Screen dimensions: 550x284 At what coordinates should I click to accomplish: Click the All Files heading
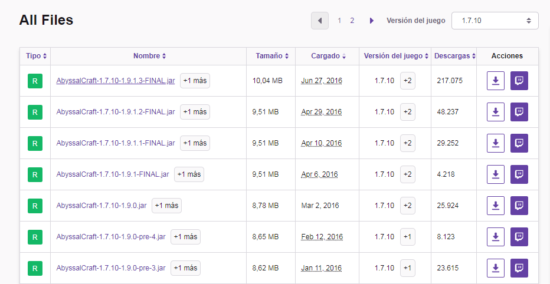click(x=46, y=20)
